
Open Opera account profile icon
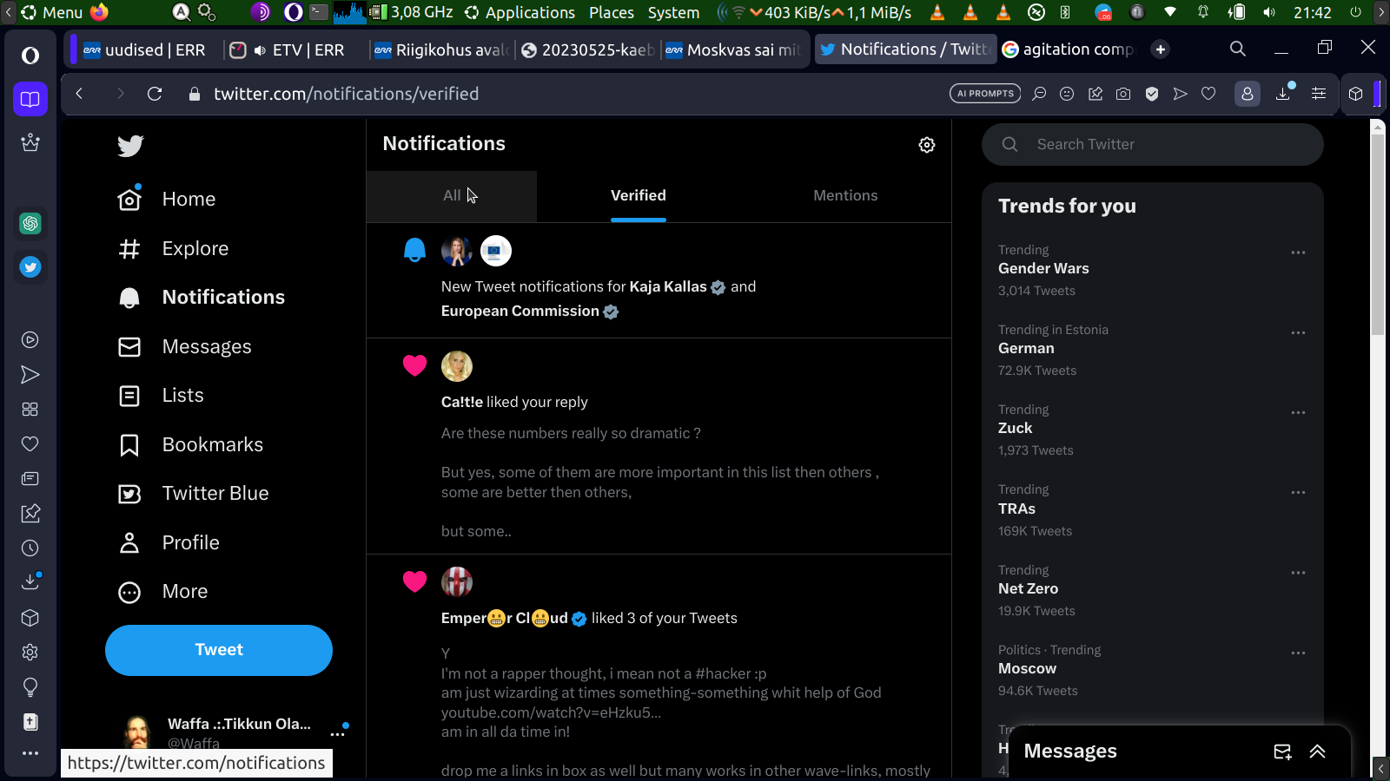tap(1248, 94)
